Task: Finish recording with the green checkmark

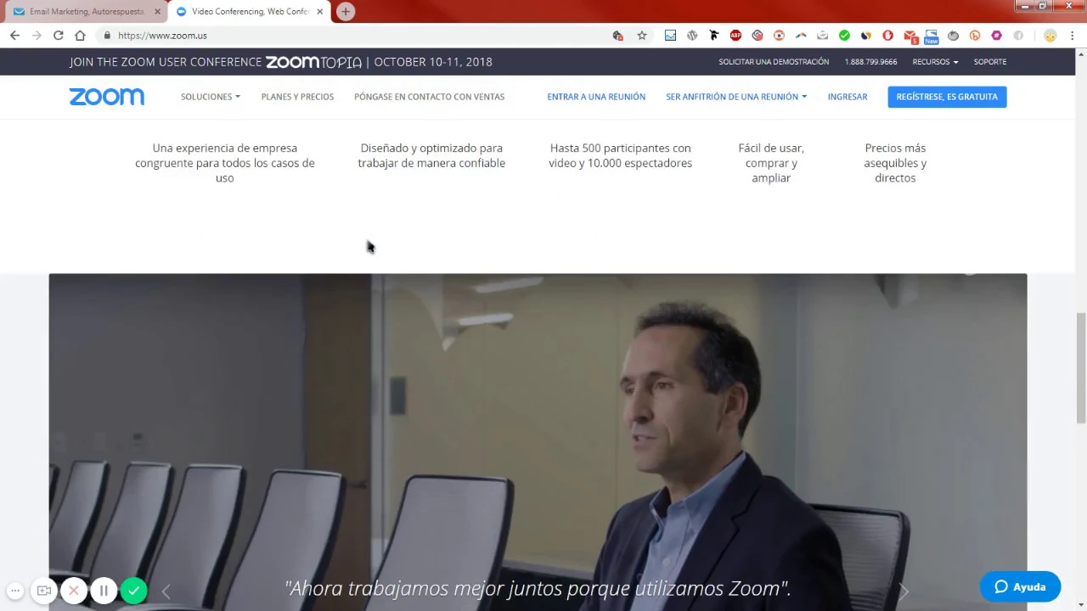Action: [133, 591]
